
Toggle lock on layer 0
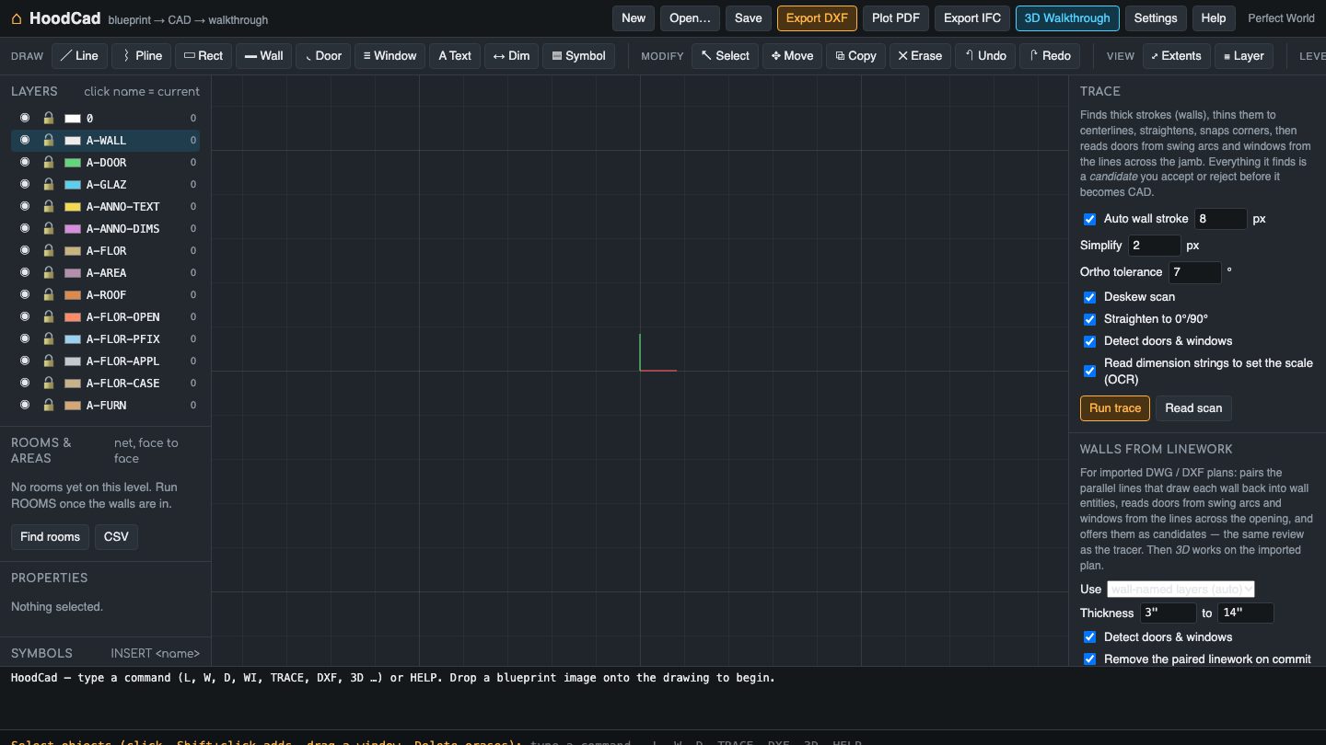click(x=49, y=119)
